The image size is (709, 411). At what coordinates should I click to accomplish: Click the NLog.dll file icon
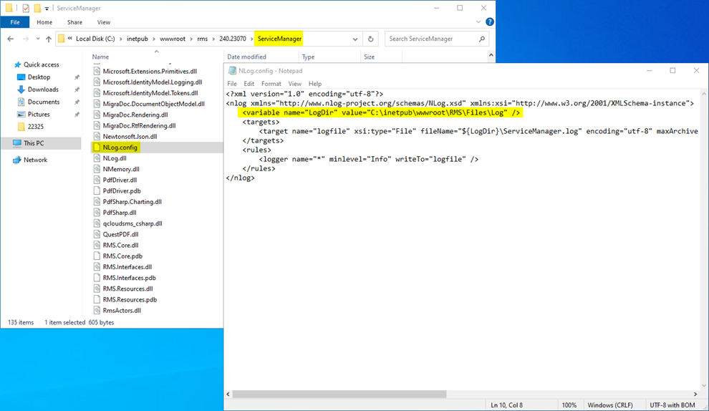point(97,158)
